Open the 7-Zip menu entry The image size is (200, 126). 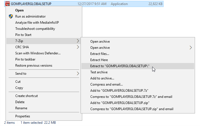(x=43, y=41)
